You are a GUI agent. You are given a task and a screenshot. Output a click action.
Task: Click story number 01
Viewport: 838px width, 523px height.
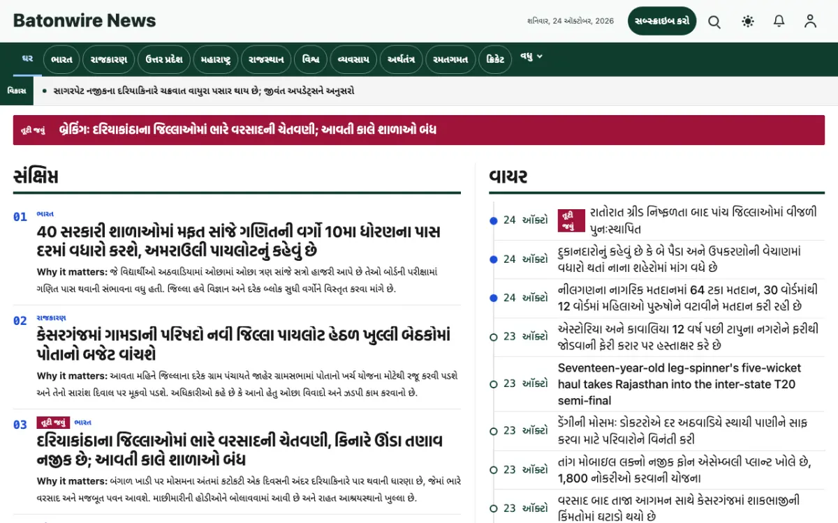(20, 217)
